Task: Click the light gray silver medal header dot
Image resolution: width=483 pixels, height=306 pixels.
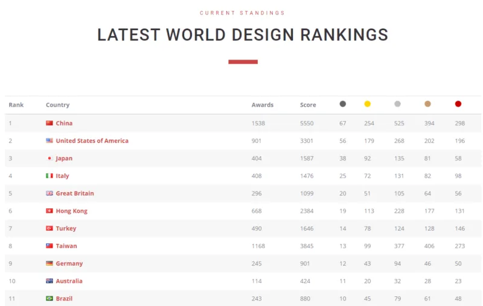Action: (397, 104)
